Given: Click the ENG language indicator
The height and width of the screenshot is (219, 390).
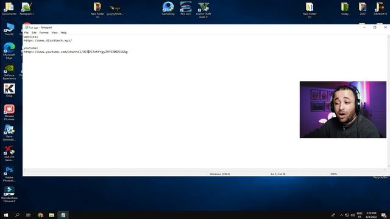Looking at the screenshot, I should tap(360, 215).
